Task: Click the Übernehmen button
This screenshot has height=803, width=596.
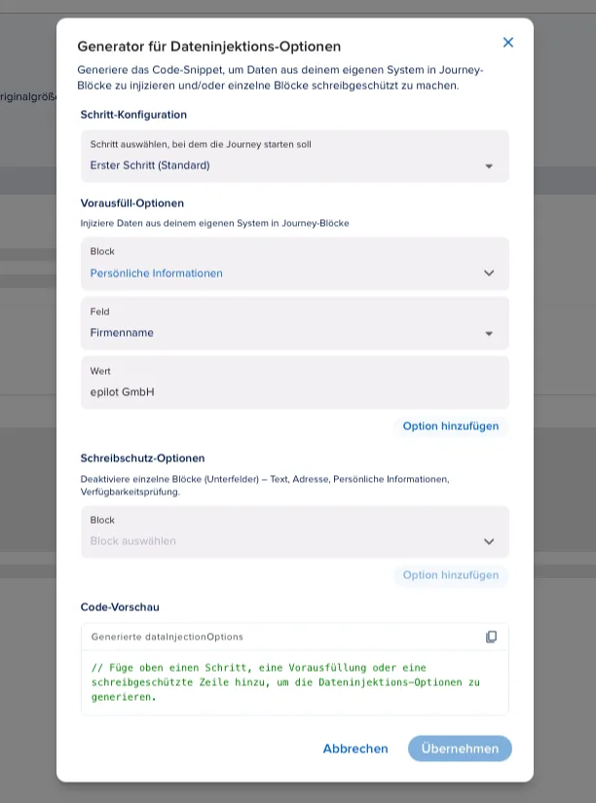Action: click(460, 748)
